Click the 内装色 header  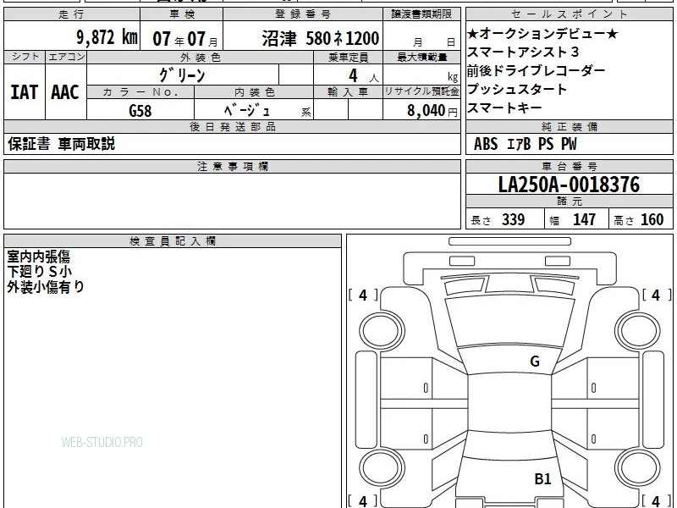pos(254,92)
